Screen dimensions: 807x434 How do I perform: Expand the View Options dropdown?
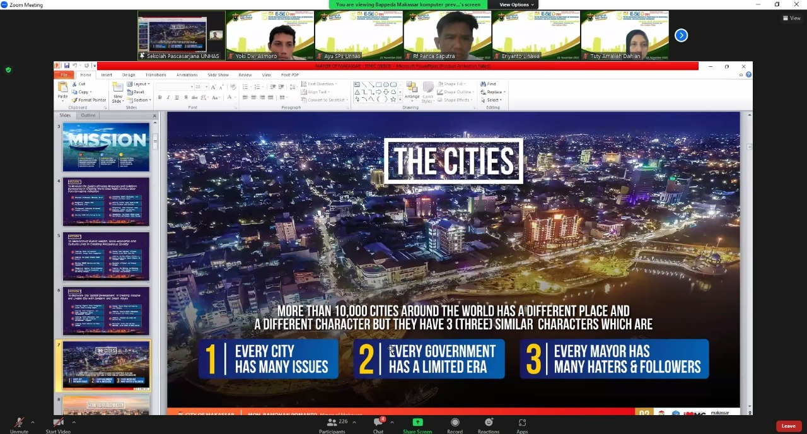516,4
